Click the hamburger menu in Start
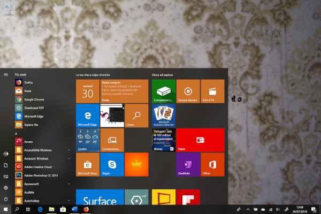Viewport: 321px width, 214px height. [x=6, y=75]
